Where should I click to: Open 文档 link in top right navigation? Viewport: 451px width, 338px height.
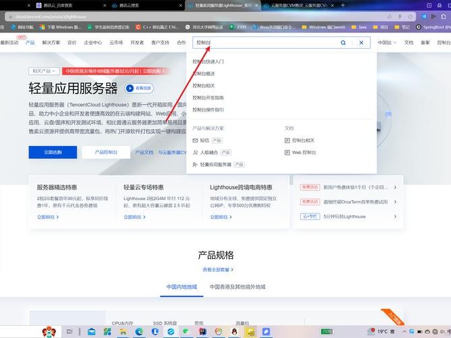coord(409,43)
